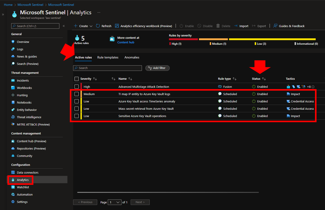Sort by Rule type column
Image resolution: width=325 pixels, height=210 pixels.
tap(227, 79)
